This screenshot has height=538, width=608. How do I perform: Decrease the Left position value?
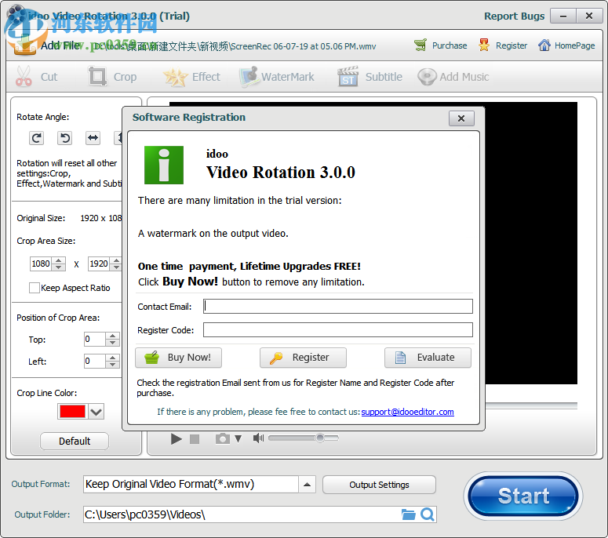(x=112, y=365)
